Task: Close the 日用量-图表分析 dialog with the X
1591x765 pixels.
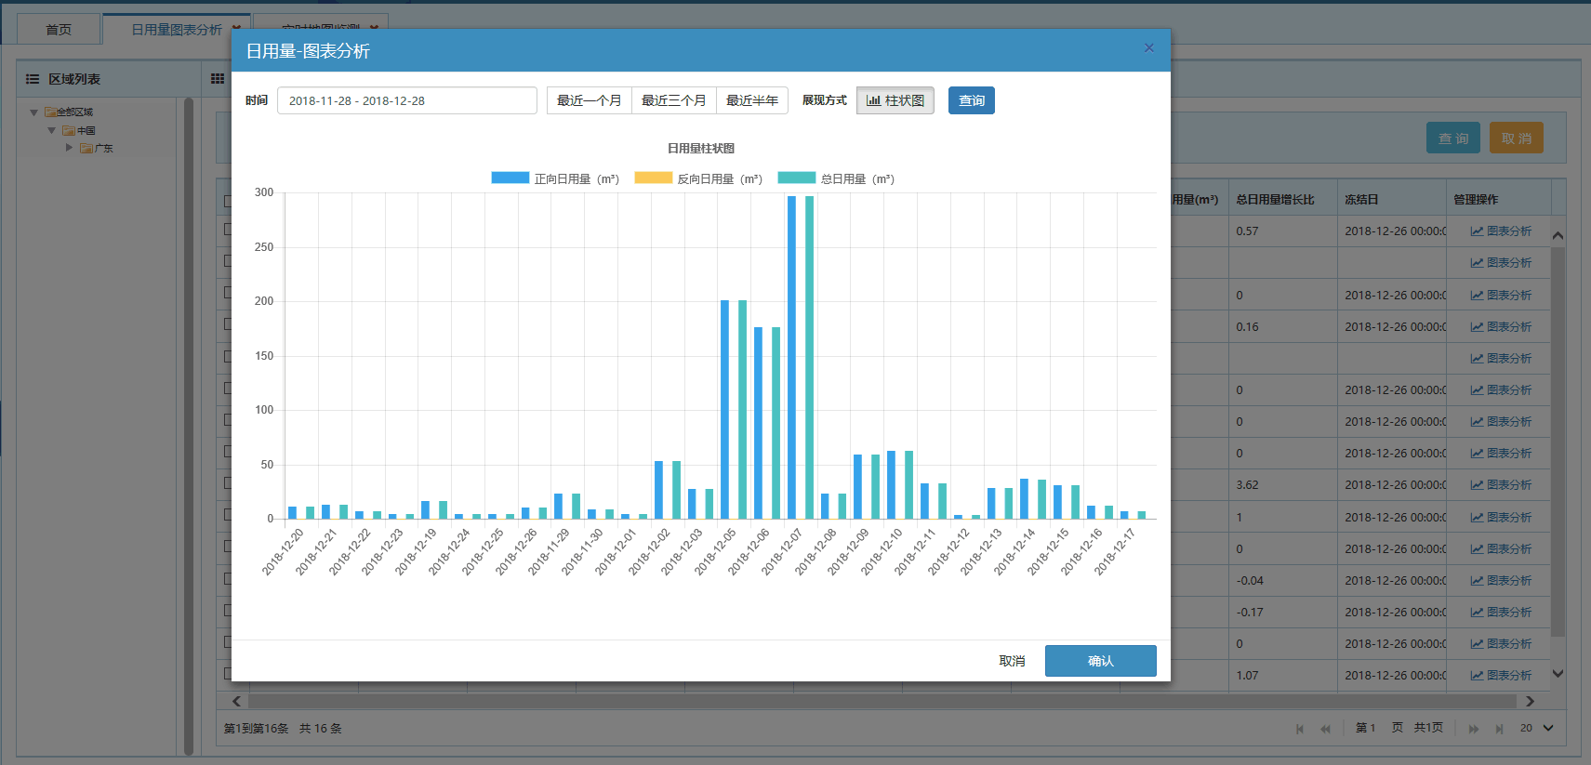Action: 1148,47
